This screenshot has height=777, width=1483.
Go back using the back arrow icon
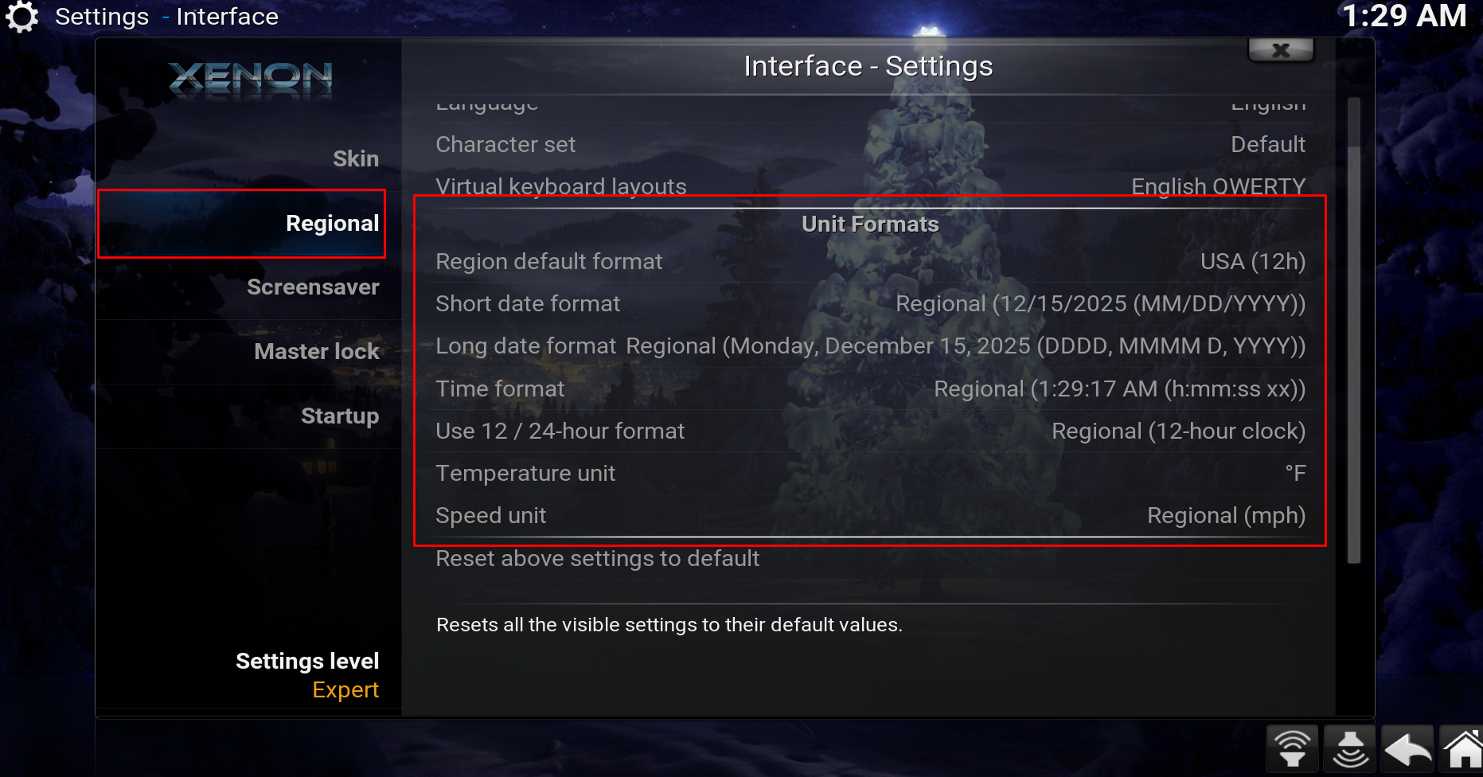point(1407,748)
